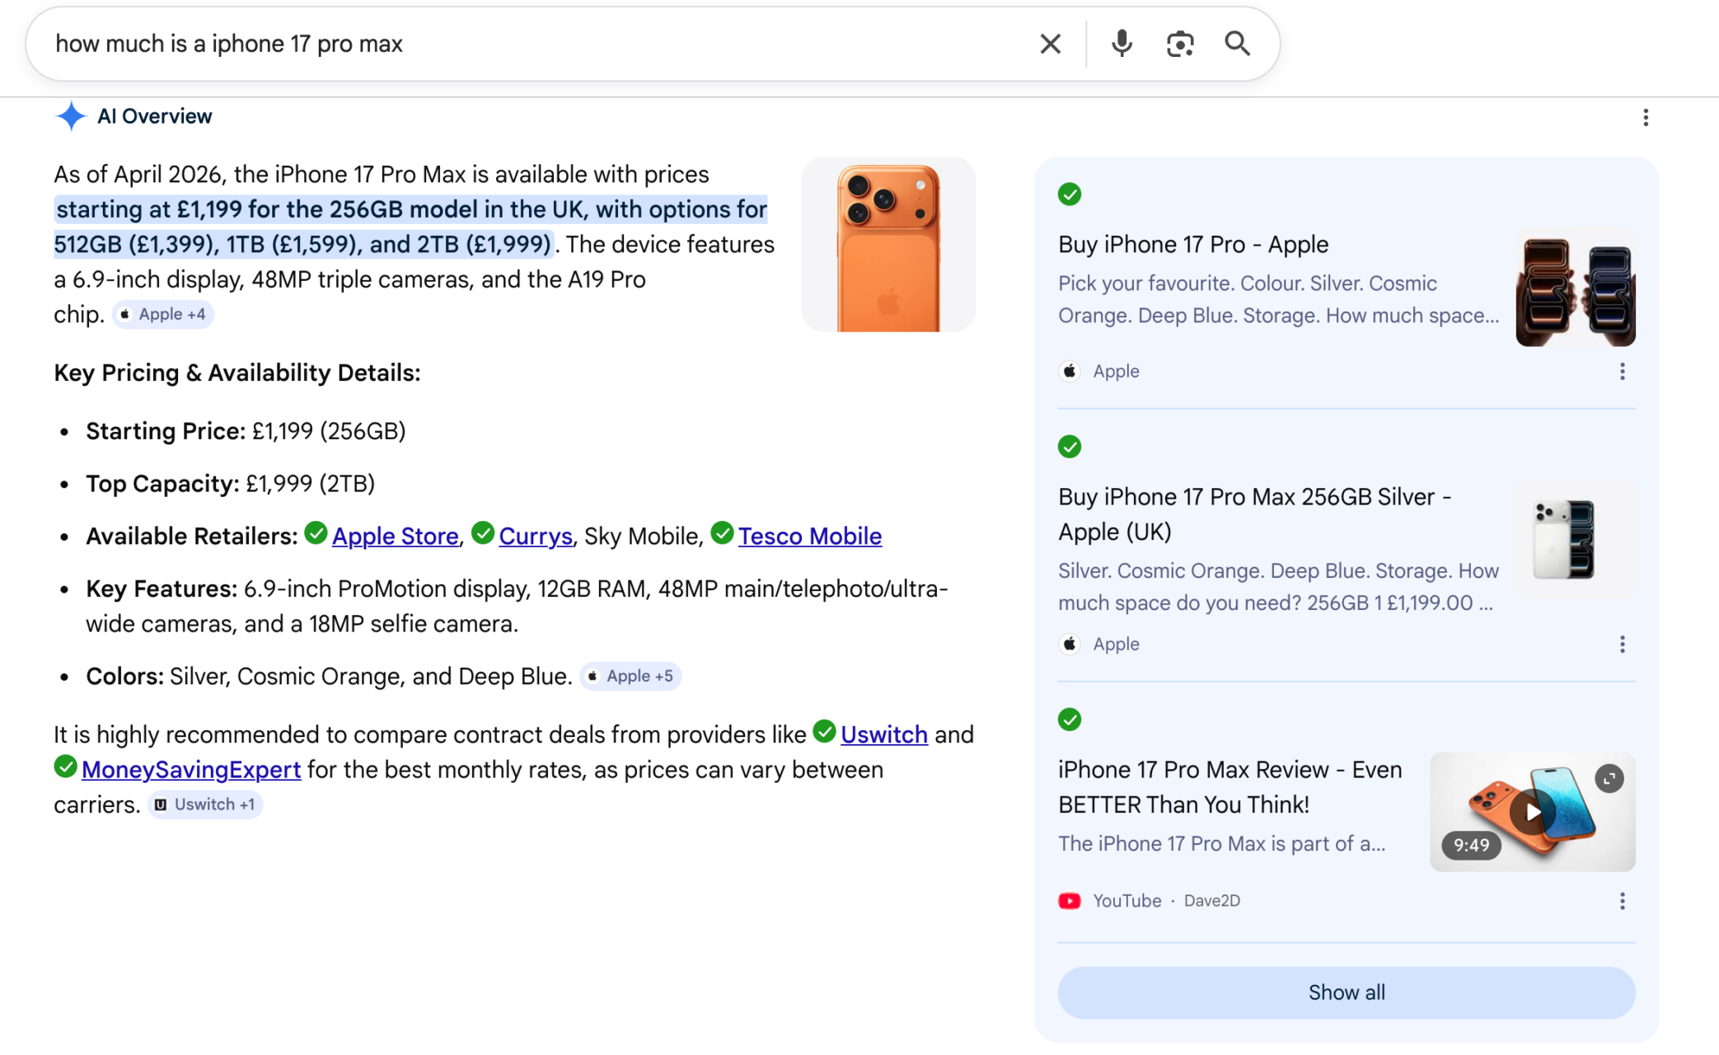
Task: Open the silver iPhone 17 Pro Max thumbnail
Action: (x=1576, y=540)
